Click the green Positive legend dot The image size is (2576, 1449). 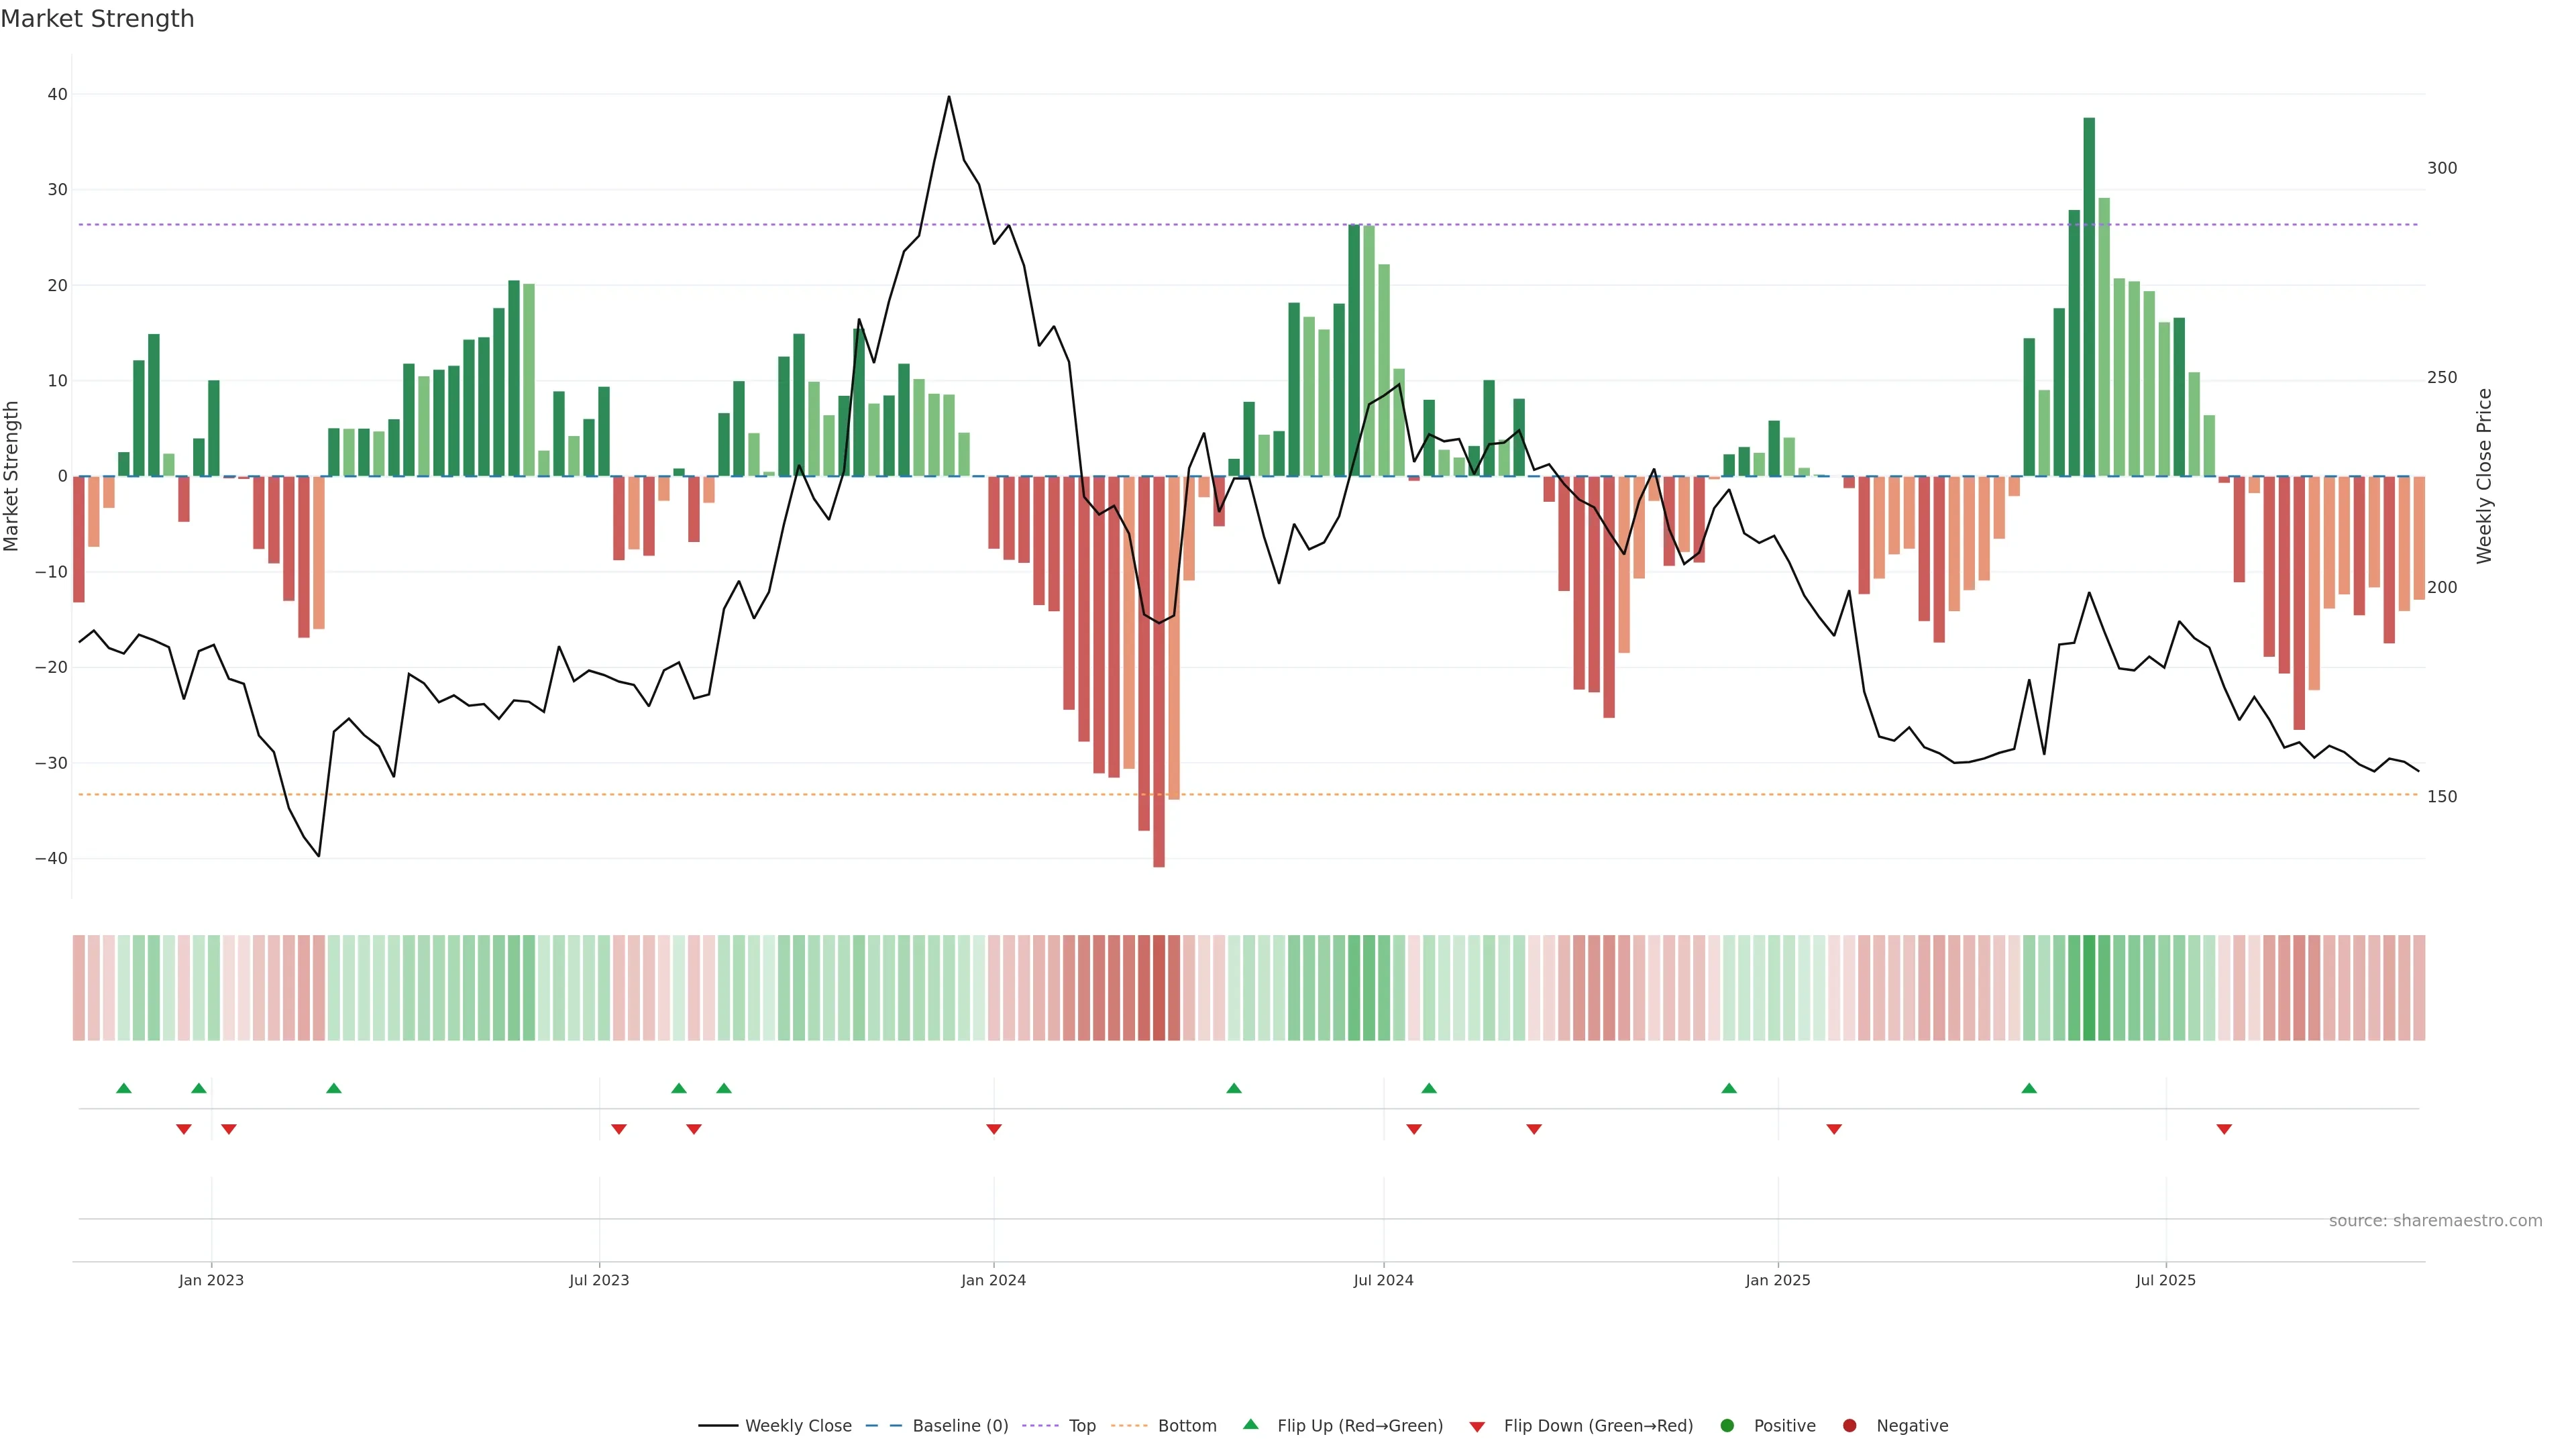pos(1727,1426)
